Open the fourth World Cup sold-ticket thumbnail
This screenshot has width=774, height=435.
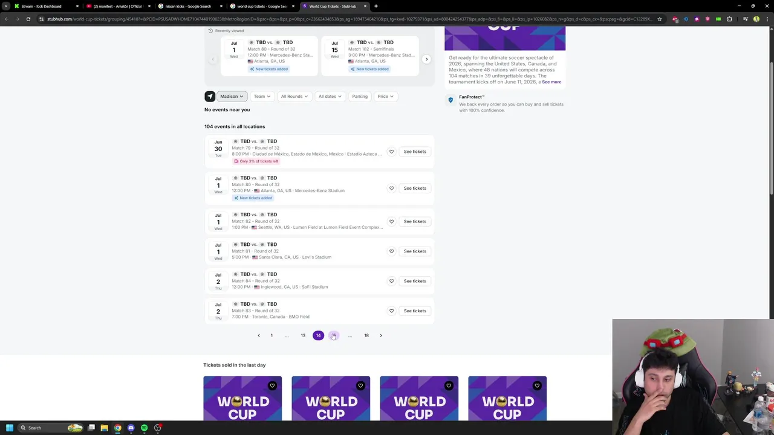coord(507,398)
